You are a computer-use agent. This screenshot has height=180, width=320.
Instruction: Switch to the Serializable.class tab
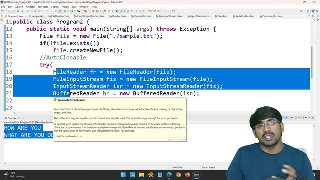(x=243, y=16)
